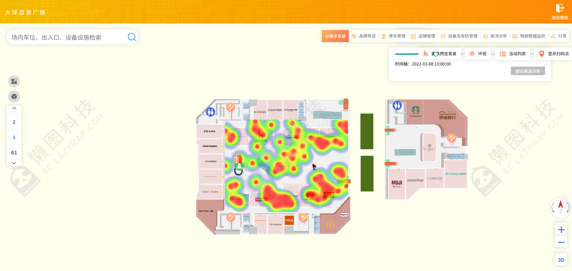Switch to floor 1

14,137
